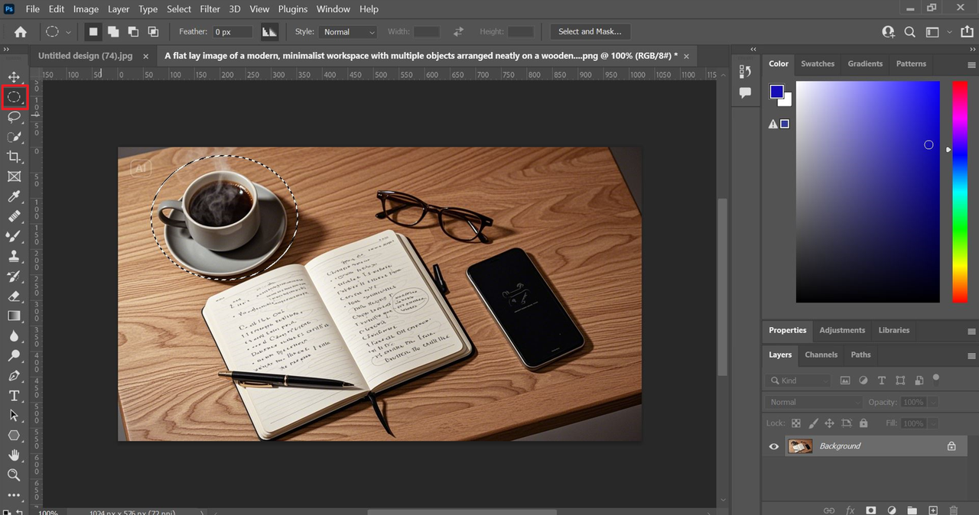Create new fill or adjustment layer
This screenshot has height=515, width=979.
point(892,510)
